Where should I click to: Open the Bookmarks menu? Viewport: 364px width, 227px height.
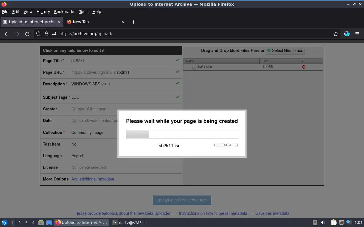click(x=65, y=12)
